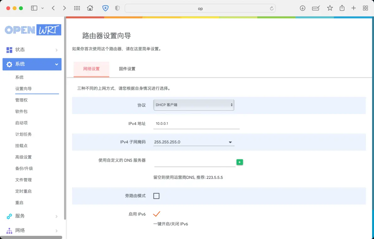Screen dimensions: 374x239
Task: Reload the page with refresh icon
Action: coord(271,8)
